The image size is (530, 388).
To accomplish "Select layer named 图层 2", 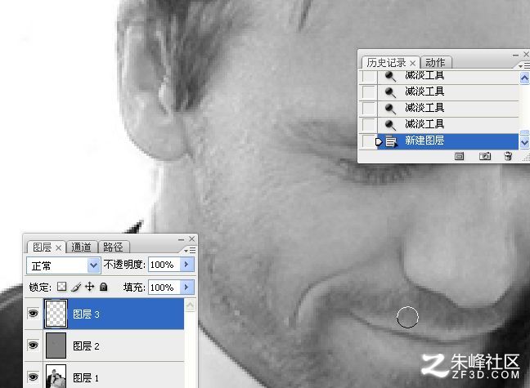I will pyautogui.click(x=86, y=346).
